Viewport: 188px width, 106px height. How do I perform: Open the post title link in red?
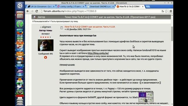click(x=90, y=27)
